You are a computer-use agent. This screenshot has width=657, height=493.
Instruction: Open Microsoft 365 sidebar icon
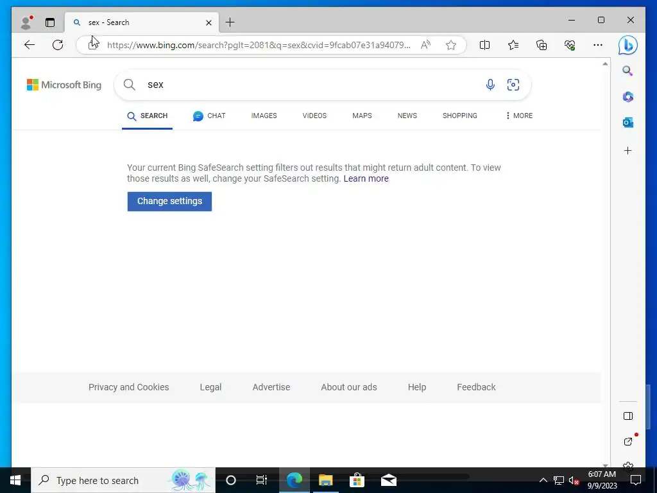tap(627, 97)
